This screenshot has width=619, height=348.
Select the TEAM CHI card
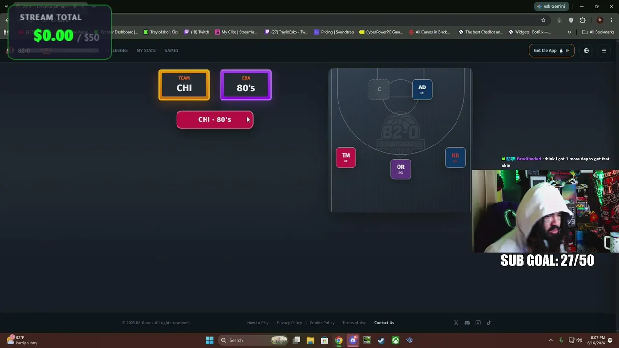184,85
